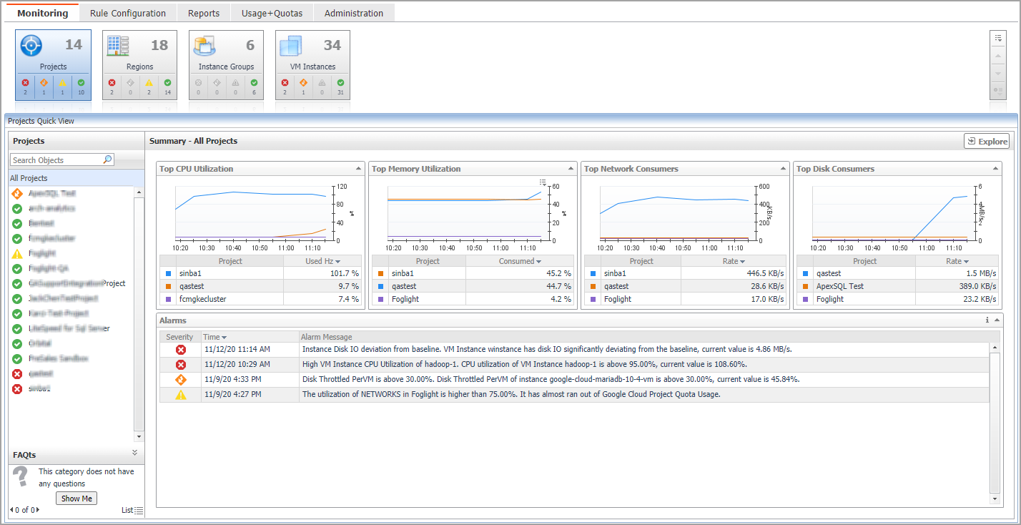Click the Search Objects input field
Image resolution: width=1021 pixels, height=525 pixels.
pos(56,160)
